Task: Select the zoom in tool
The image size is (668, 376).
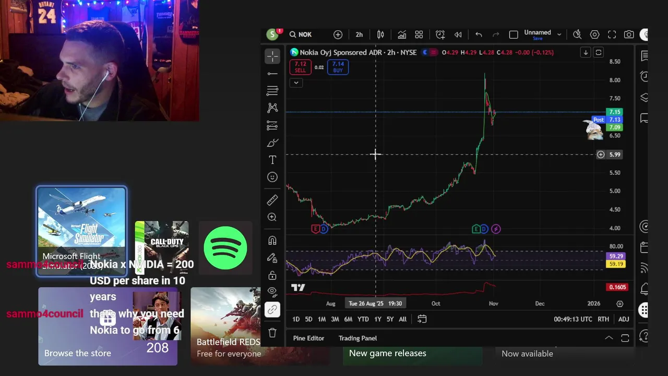Action: (x=272, y=217)
